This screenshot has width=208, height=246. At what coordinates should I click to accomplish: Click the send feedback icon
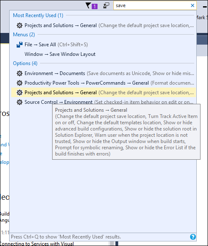pyautogui.click(x=106, y=6)
